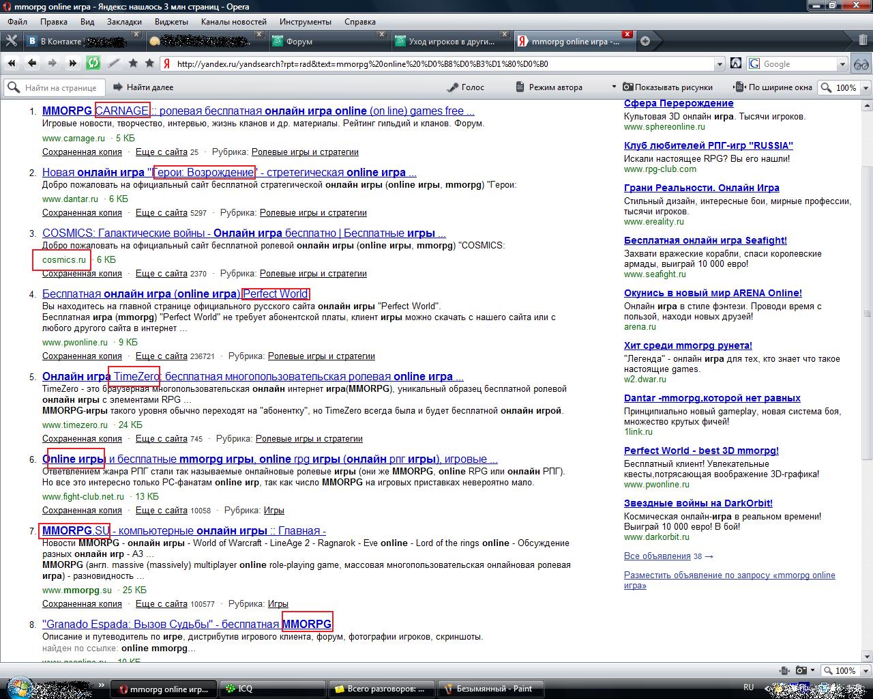Open the panels wrench icon
Viewport: 873px width, 699px height.
pos(11,41)
